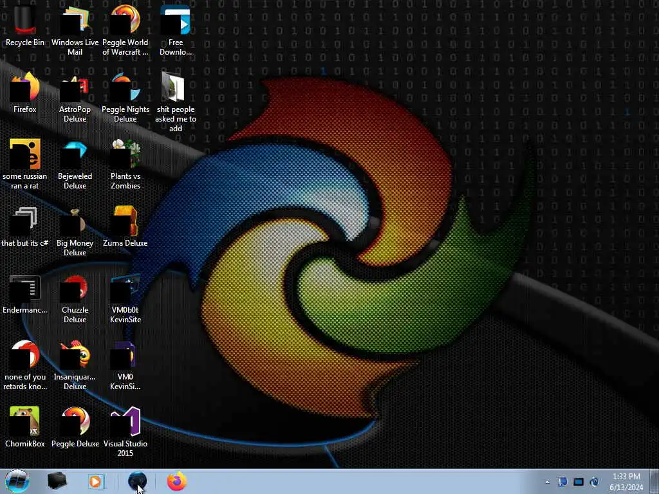Select the VM0b0t KevinSite icon
The width and height of the screenshot is (659, 494).
click(125, 298)
